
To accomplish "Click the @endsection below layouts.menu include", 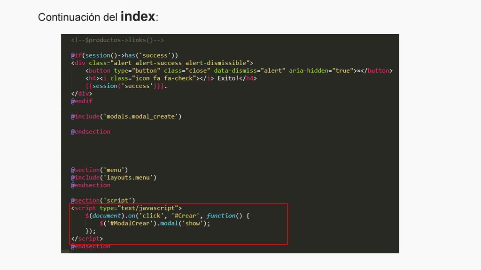I will coord(91,185).
